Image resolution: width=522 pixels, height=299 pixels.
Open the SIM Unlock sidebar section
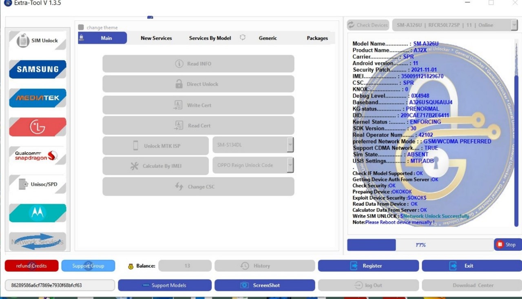[x=38, y=41]
